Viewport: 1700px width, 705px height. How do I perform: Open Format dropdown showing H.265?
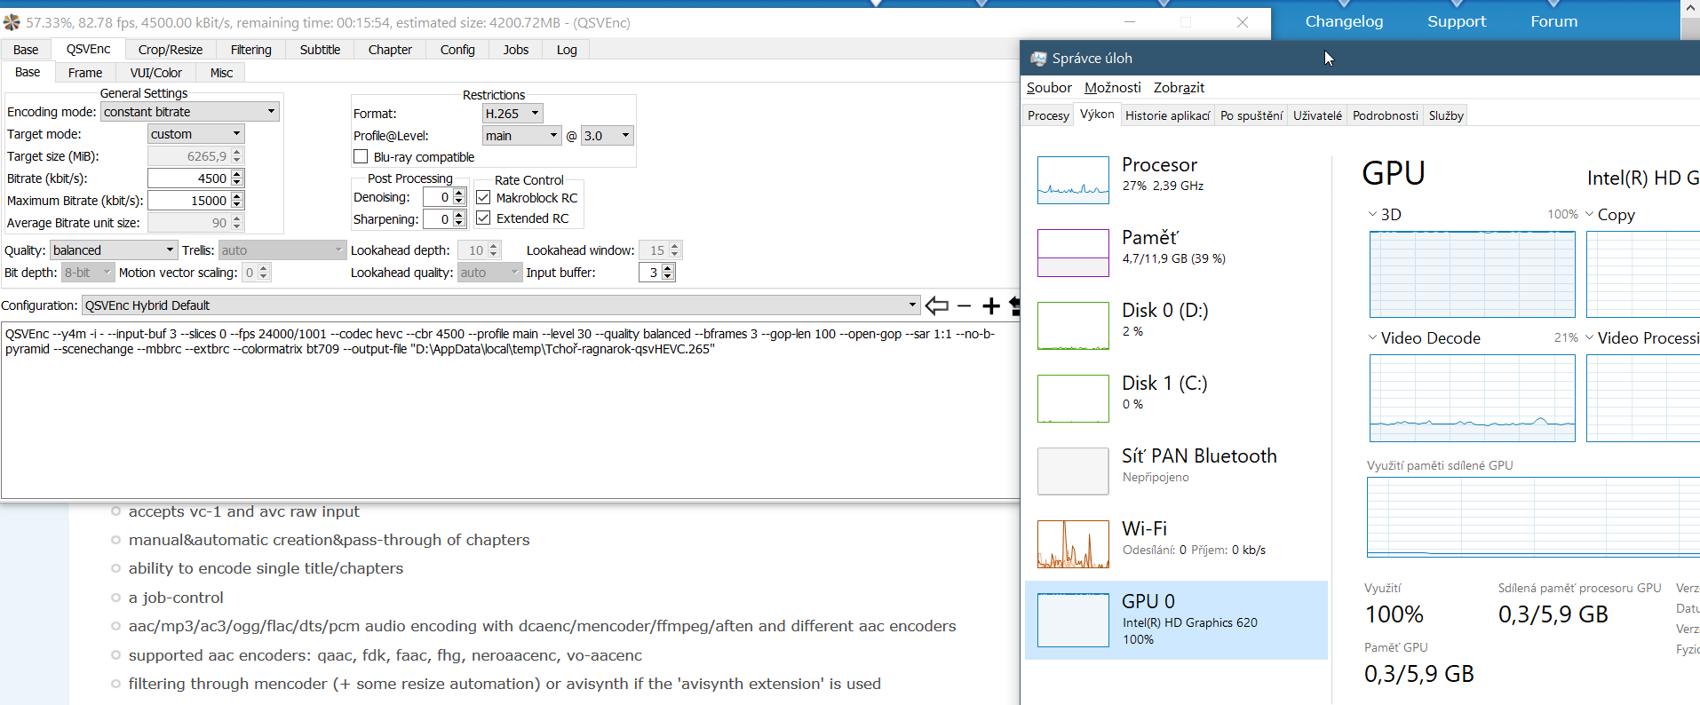512,114
